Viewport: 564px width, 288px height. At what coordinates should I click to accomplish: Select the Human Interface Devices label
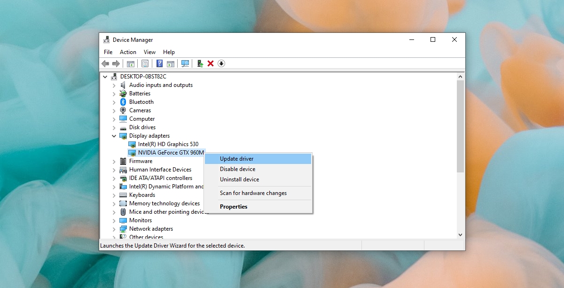(160, 170)
